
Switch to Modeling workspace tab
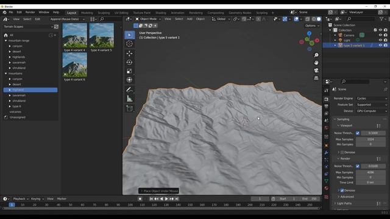point(87,13)
